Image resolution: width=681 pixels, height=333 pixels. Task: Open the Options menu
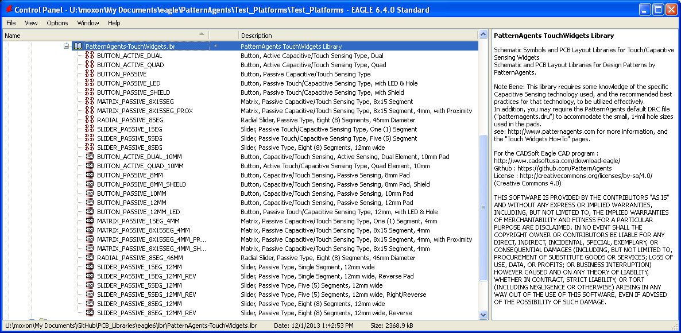pos(57,23)
